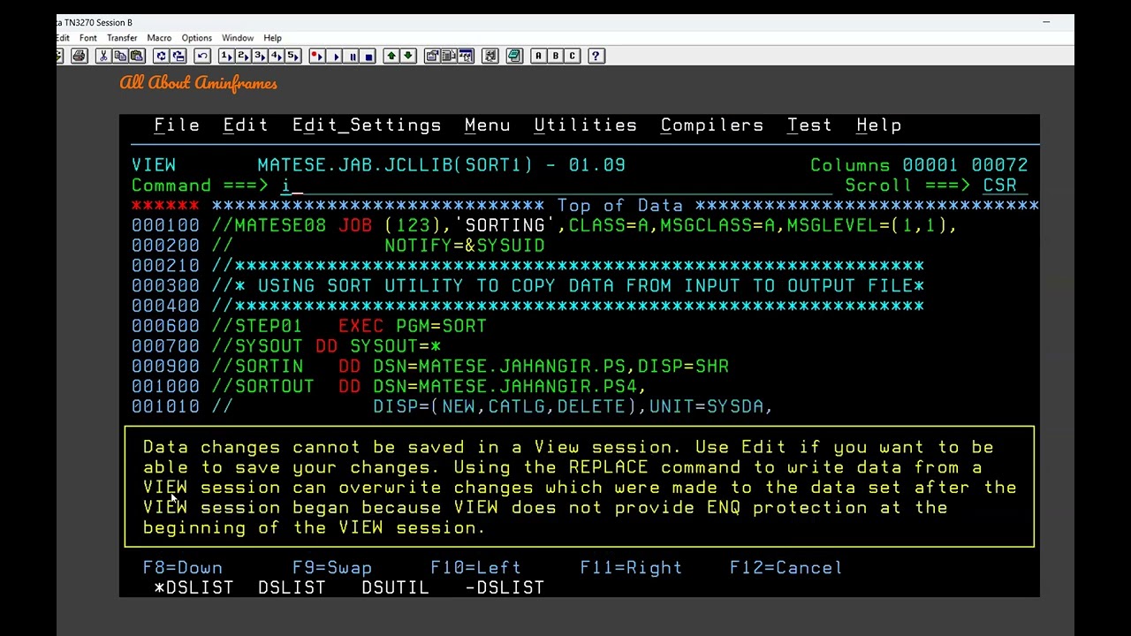
Task: Click the Copy icon in the toolbar
Action: [x=120, y=56]
